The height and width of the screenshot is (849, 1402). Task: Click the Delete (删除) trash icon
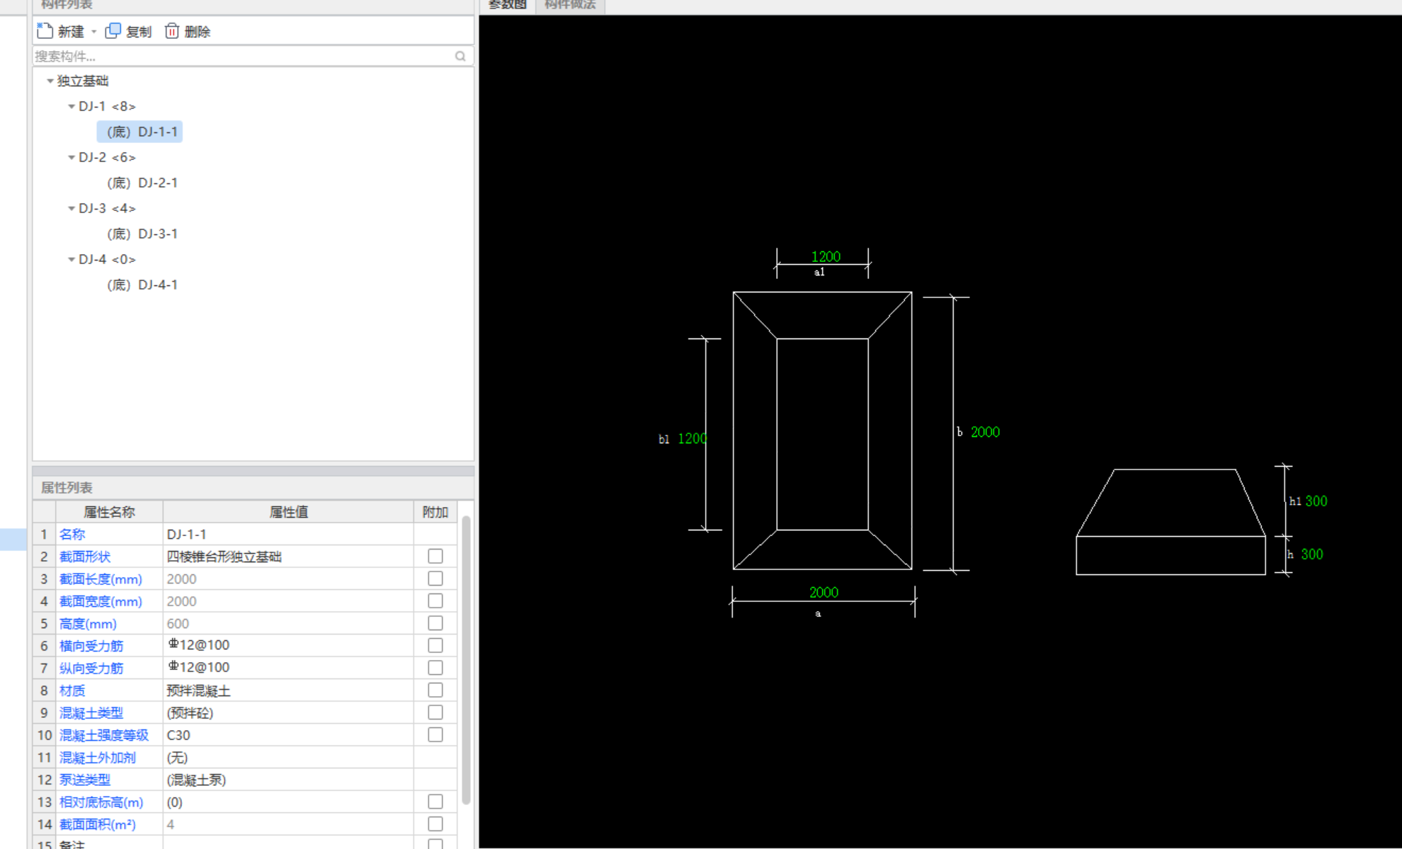[171, 31]
